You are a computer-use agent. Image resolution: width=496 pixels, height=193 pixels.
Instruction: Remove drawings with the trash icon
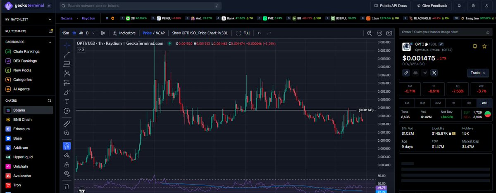[67, 186]
